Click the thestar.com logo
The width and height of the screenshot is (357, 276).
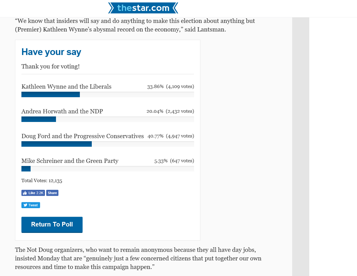click(143, 8)
